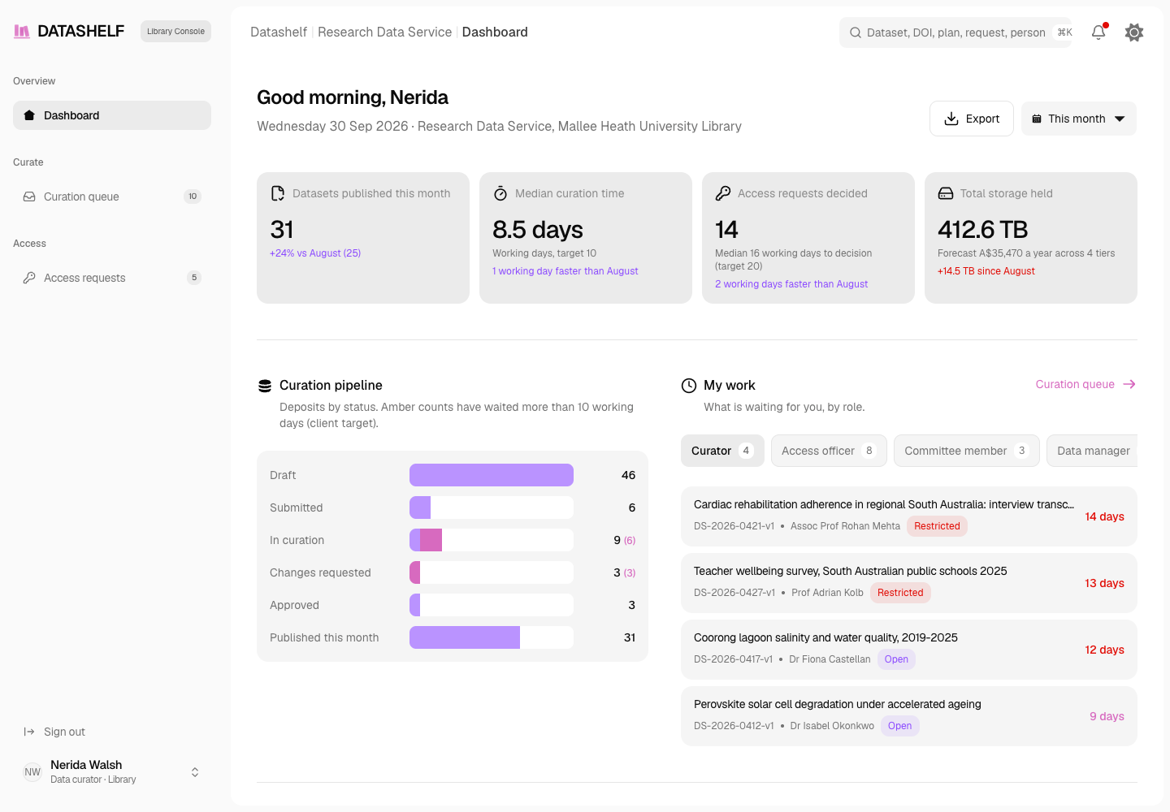Open settings gear icon
This screenshot has height=812, width=1170.
pyautogui.click(x=1134, y=32)
